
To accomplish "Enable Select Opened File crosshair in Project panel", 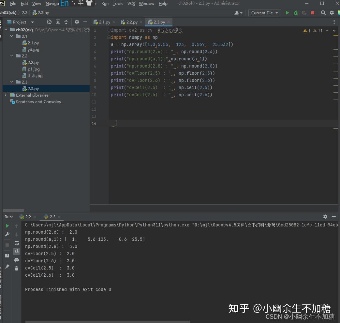I will click(x=49, y=22).
